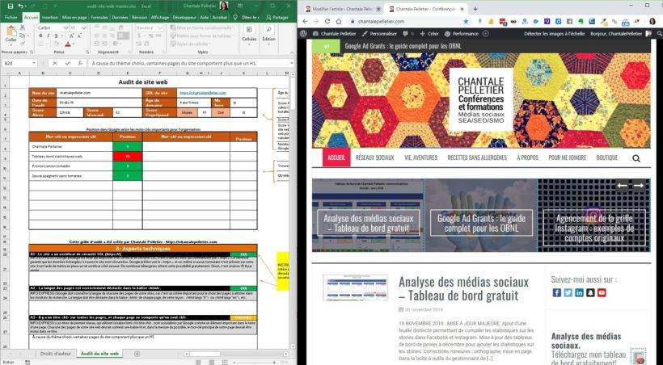Screen dimensions: 663x365
Task: Click the Partager share button in Excel
Action: [277, 17]
